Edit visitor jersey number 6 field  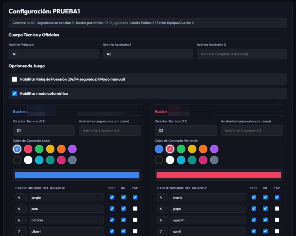(x=163, y=220)
